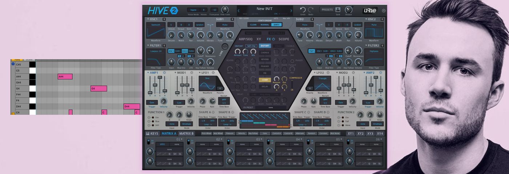Click the FILTER1 solo S icon

[x=164, y=45]
